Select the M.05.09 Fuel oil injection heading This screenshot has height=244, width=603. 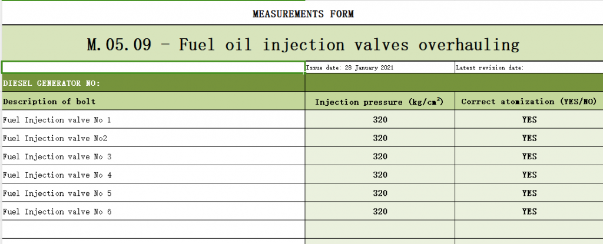coord(303,44)
